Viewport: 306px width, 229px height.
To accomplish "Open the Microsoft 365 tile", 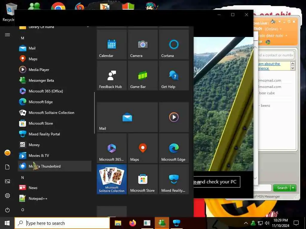I will pos(112,148).
